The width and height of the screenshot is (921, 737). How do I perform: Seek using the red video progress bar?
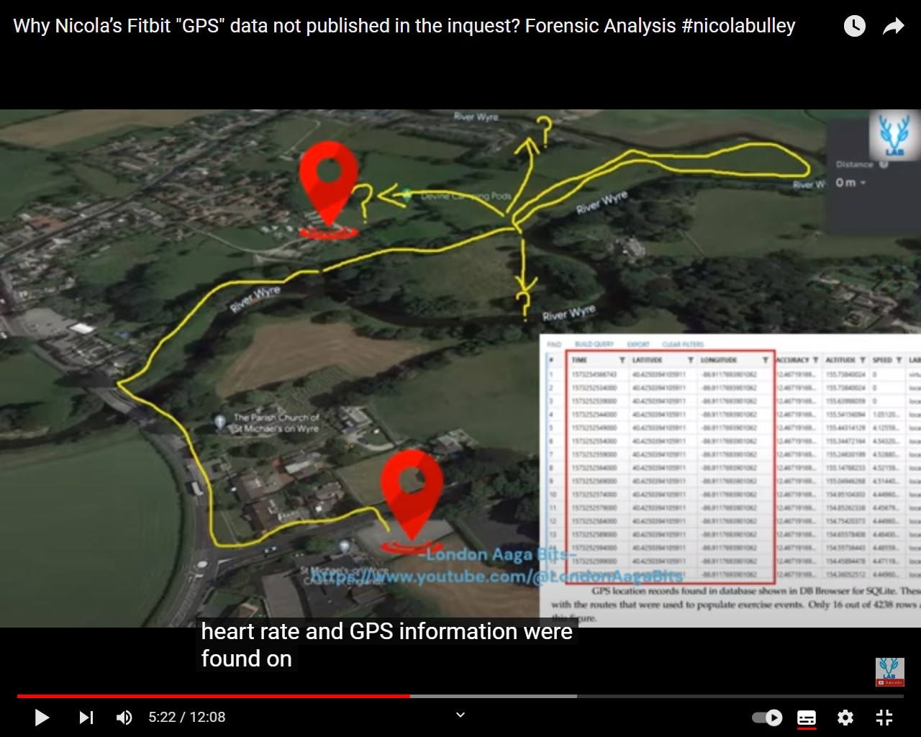tap(460, 696)
